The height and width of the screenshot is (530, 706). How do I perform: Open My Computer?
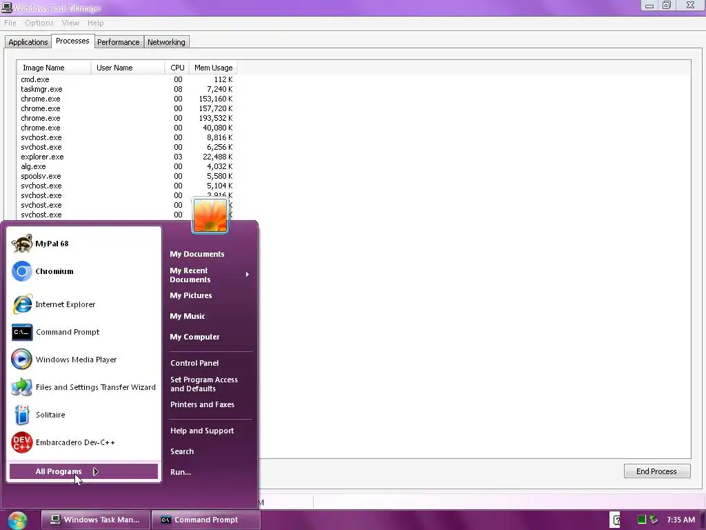pos(194,337)
